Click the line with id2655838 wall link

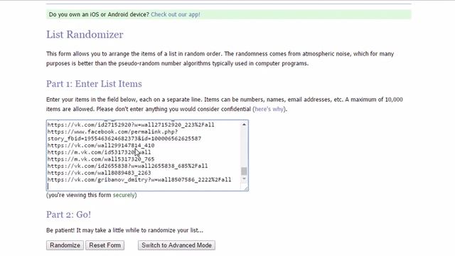click(127, 166)
